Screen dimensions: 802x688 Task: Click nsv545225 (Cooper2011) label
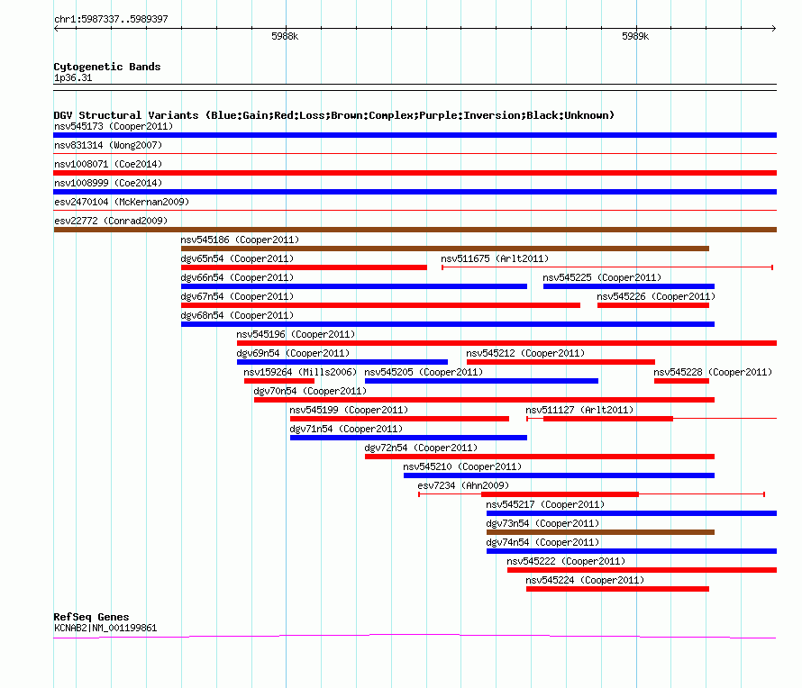click(x=602, y=277)
